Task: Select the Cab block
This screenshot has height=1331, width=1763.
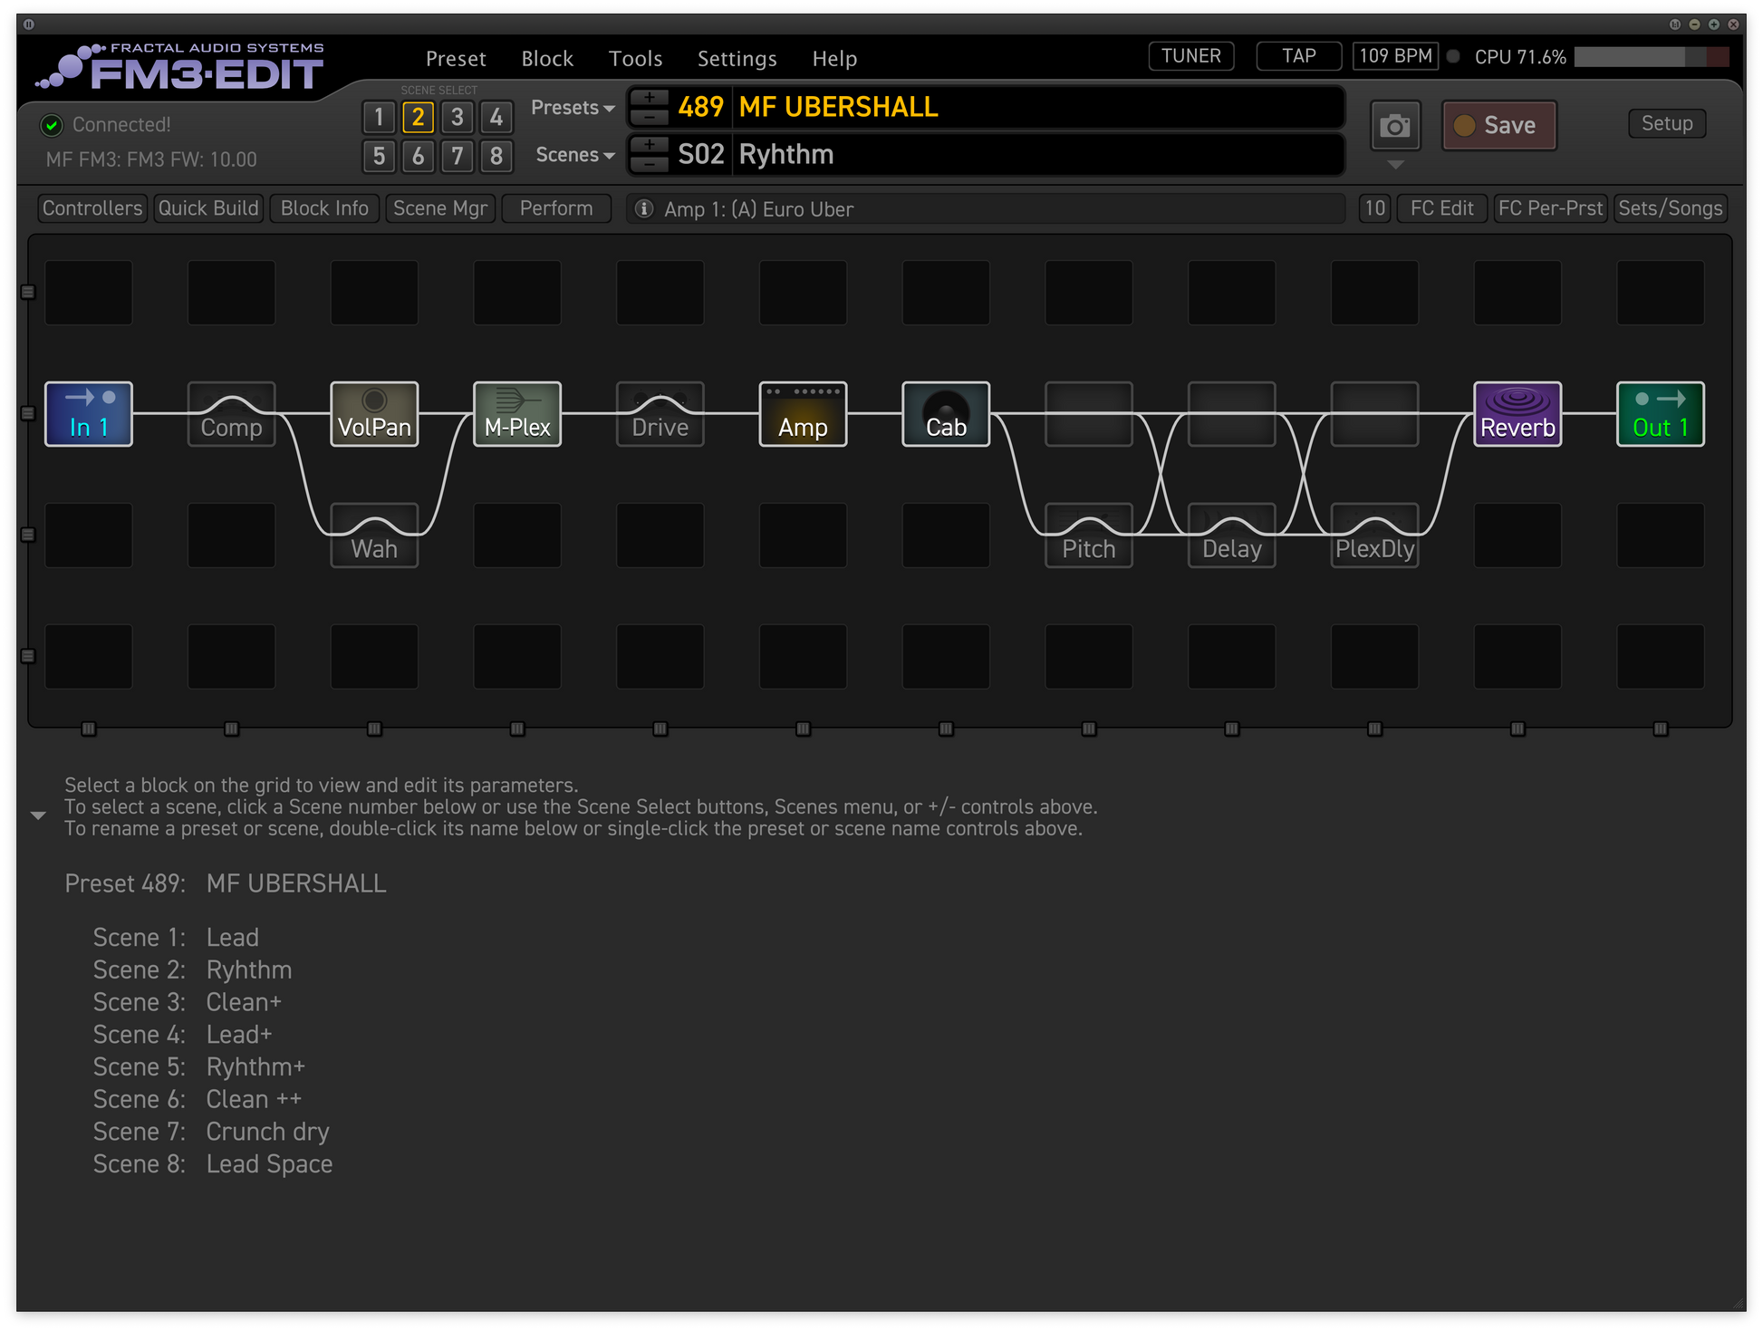Action: click(x=946, y=414)
